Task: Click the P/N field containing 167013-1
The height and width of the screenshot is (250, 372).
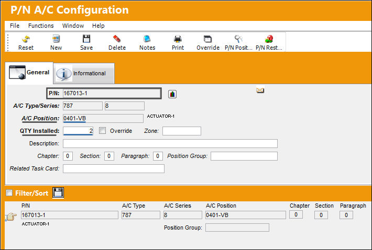Action: coord(112,93)
